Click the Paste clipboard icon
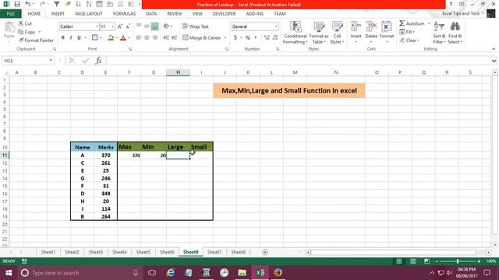 [9, 28]
